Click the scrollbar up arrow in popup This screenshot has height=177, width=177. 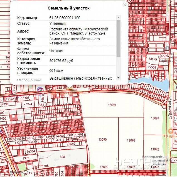[x=118, y=18]
